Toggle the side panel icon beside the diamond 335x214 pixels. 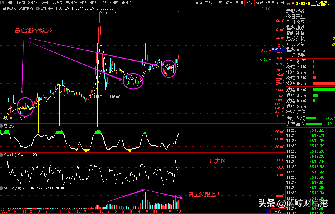[268, 9]
